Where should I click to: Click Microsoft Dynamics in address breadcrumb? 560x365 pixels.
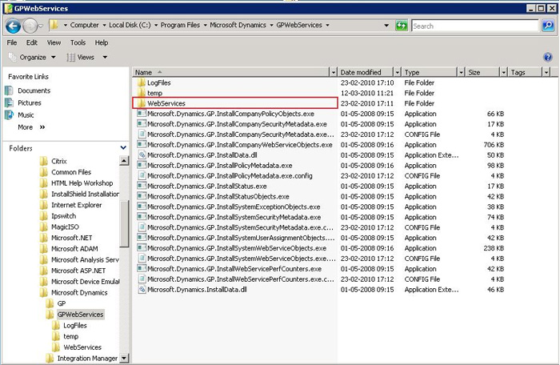point(238,25)
